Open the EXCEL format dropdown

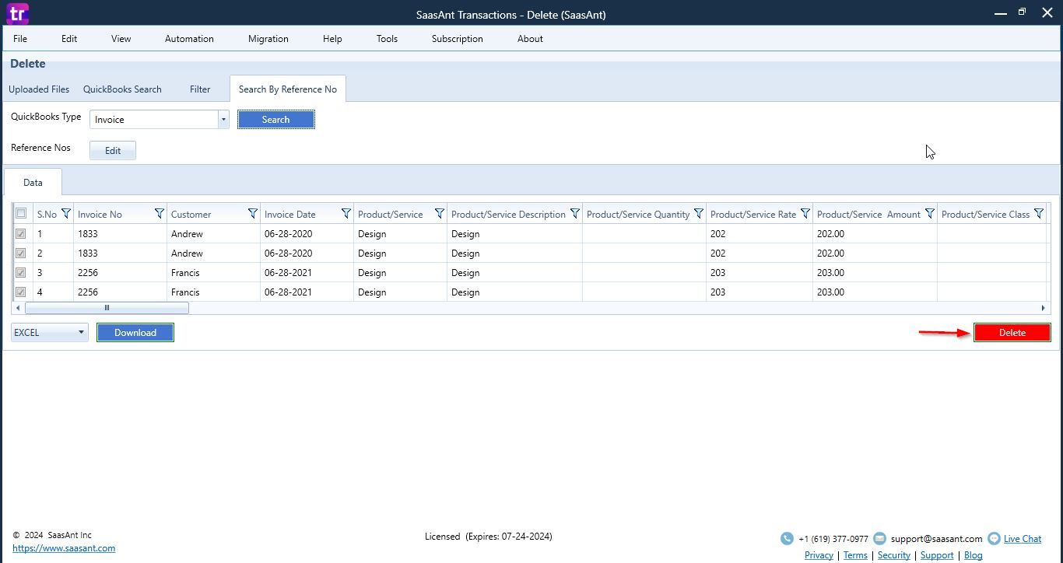pyautogui.click(x=50, y=332)
